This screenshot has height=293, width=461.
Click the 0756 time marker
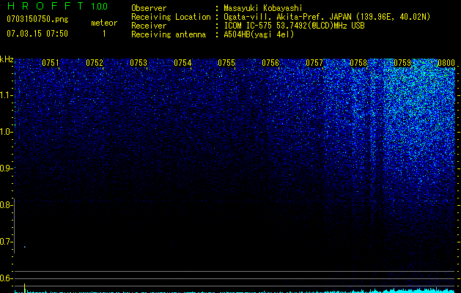[x=270, y=63]
